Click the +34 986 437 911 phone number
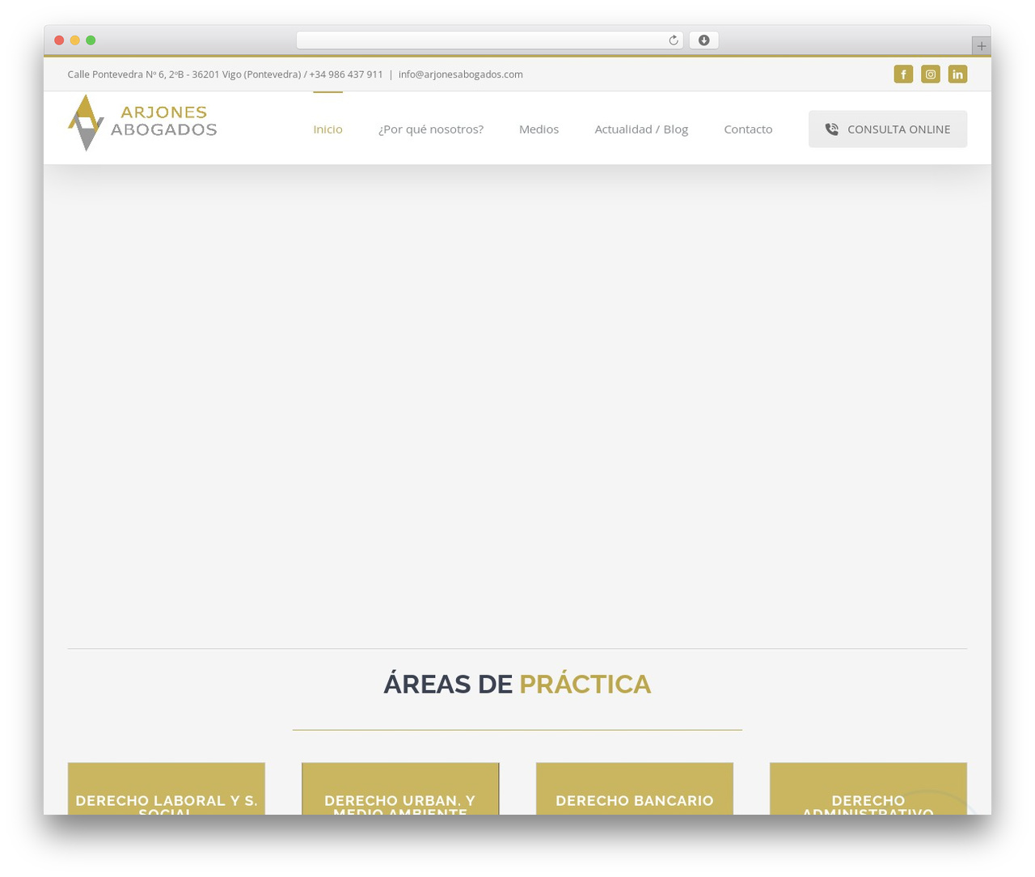 tap(346, 74)
